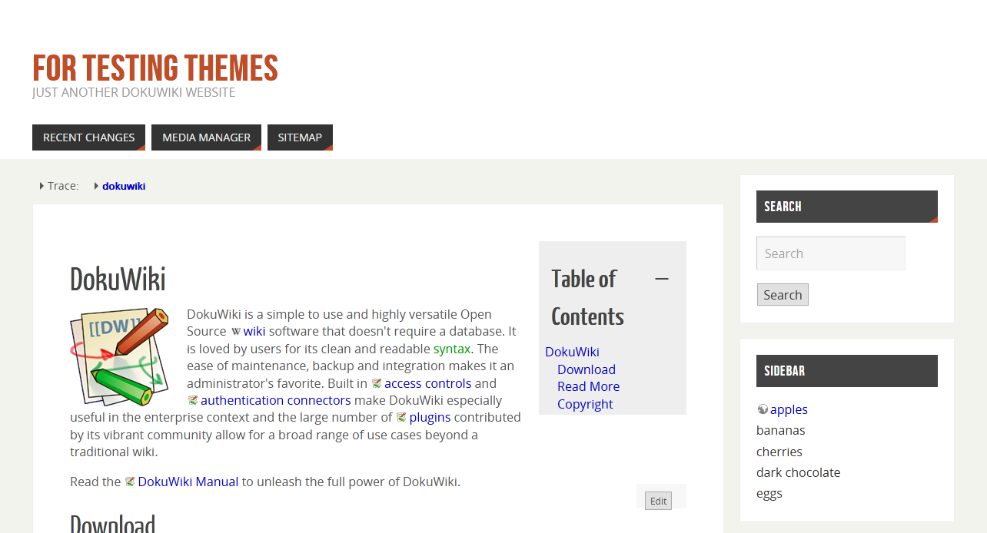Click inside the Search input field

tap(830, 253)
